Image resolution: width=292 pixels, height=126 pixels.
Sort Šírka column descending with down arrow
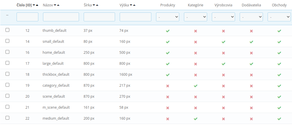click(93, 5)
